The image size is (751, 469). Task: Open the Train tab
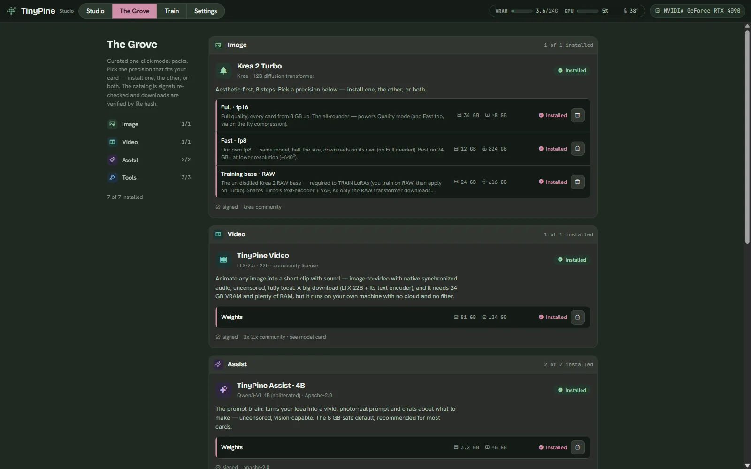click(172, 11)
